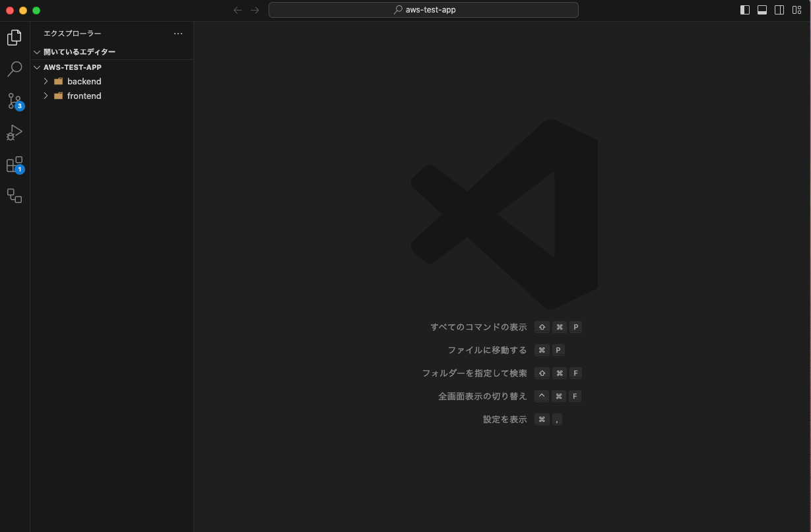Screen dimensions: 811x532
Task: Expand the frontend folder
Action: [x=46, y=96]
